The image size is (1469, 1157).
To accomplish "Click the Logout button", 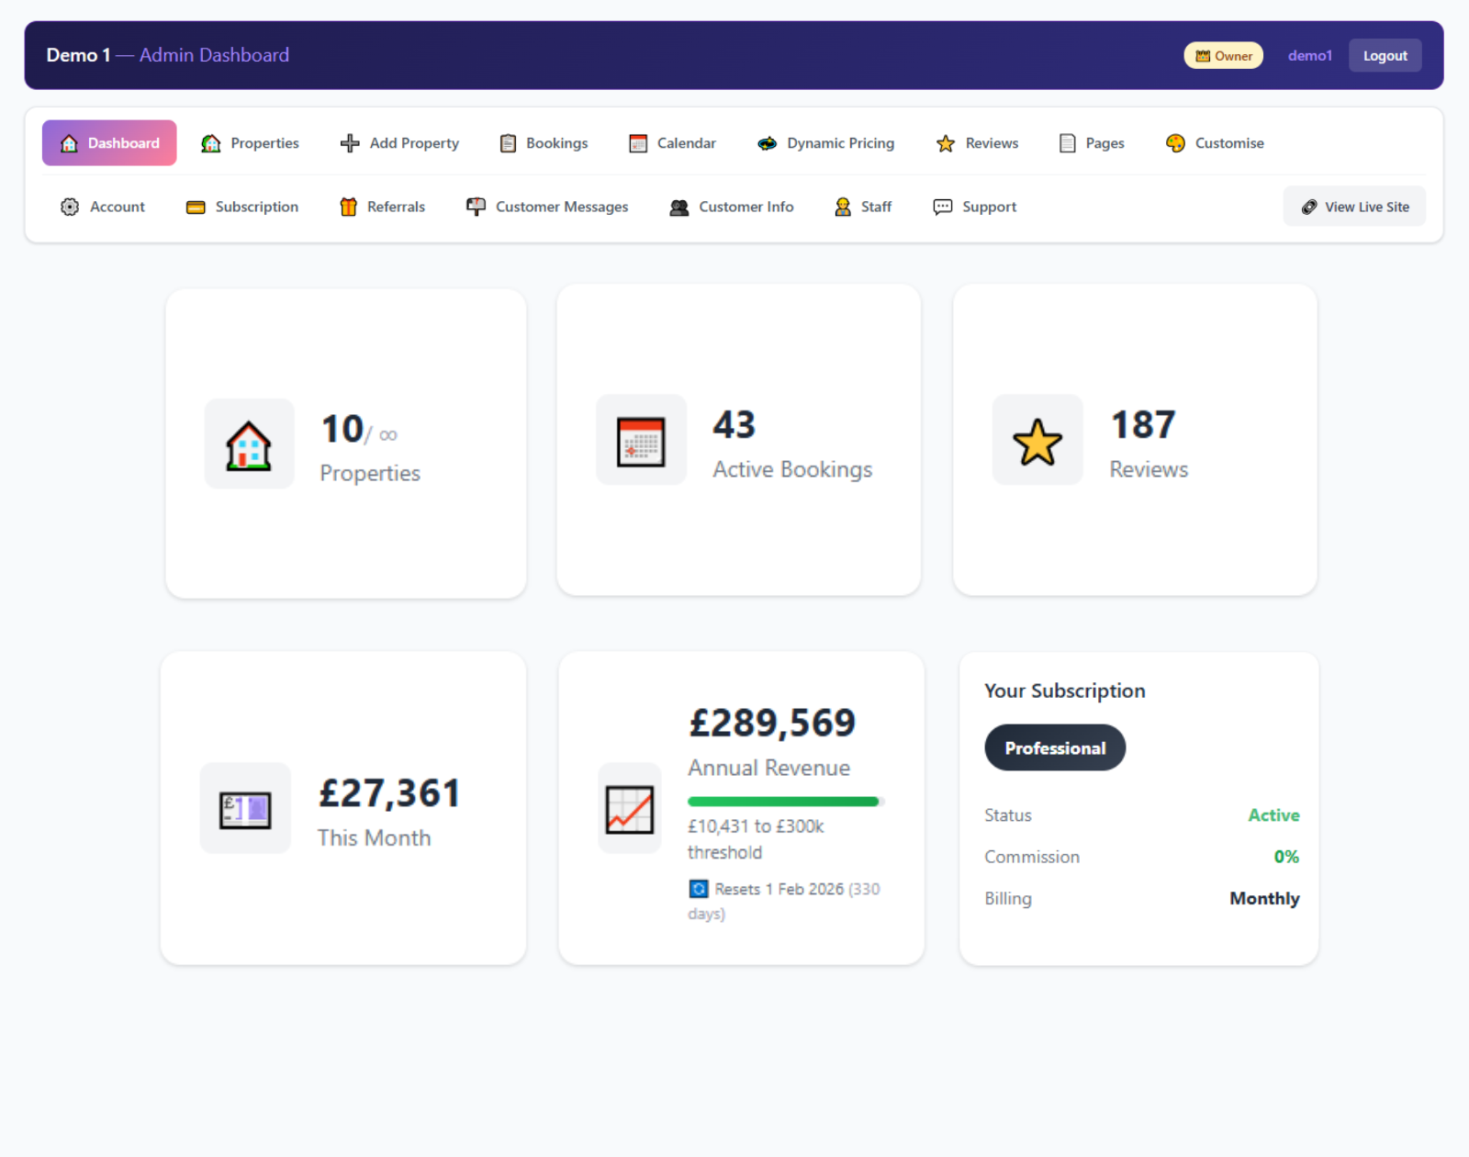I will [1385, 55].
